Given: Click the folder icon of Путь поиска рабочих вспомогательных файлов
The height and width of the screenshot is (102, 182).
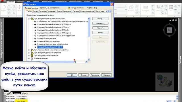Looking at the screenshot, I should click(x=32, y=50).
